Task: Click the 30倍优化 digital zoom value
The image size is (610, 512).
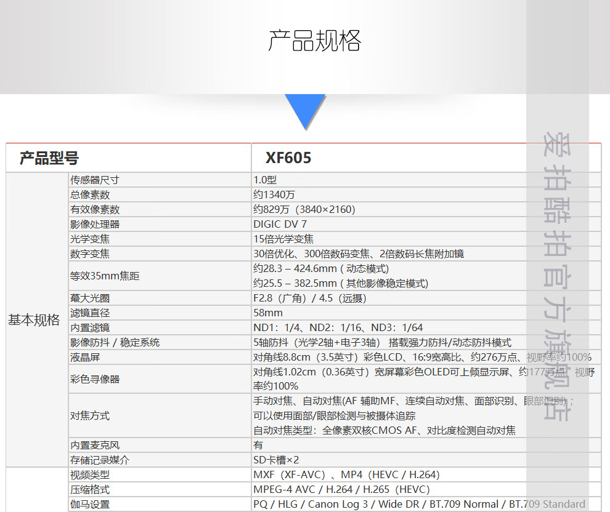Action: click(359, 254)
